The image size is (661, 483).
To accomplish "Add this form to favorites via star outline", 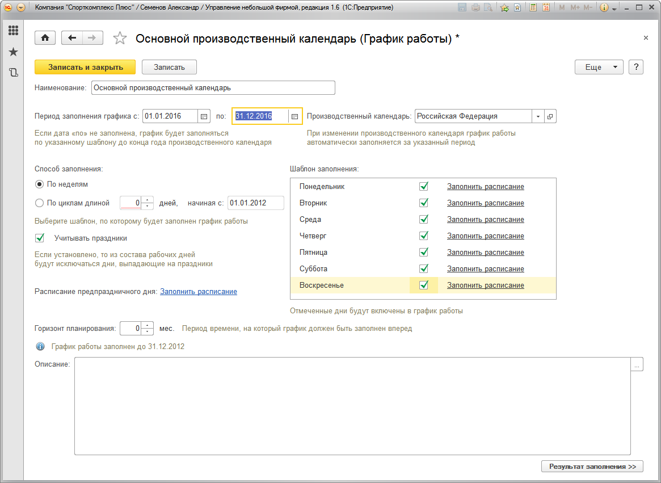I will tap(120, 39).
